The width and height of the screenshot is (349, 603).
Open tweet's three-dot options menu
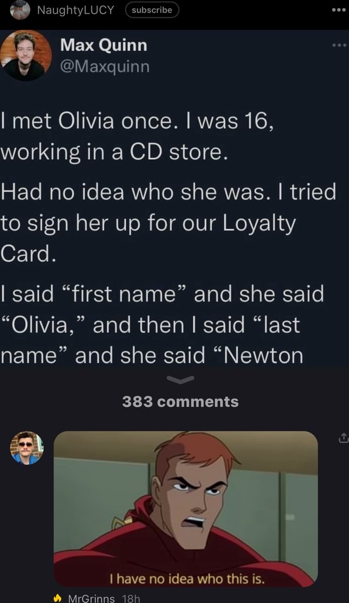click(x=339, y=45)
